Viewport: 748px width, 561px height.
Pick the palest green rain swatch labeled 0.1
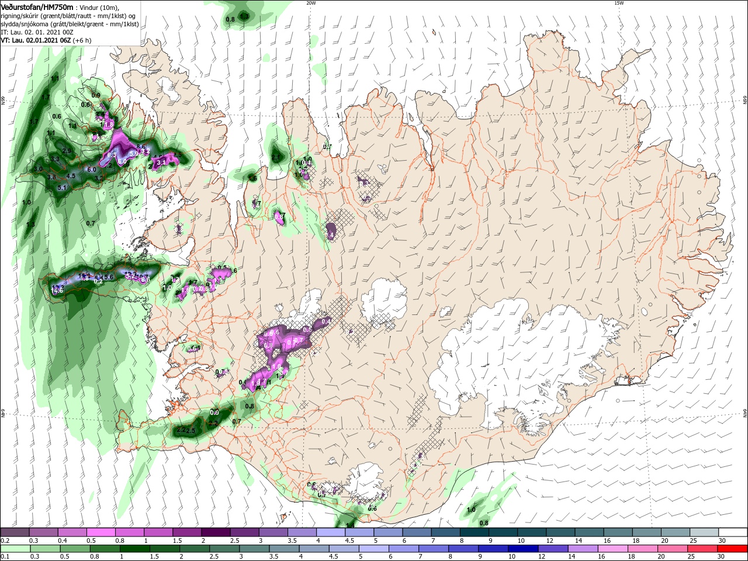click(x=15, y=549)
